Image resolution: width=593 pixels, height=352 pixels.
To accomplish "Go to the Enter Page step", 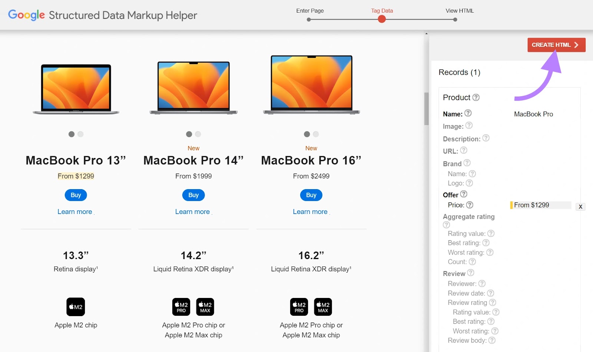I will 309,20.
